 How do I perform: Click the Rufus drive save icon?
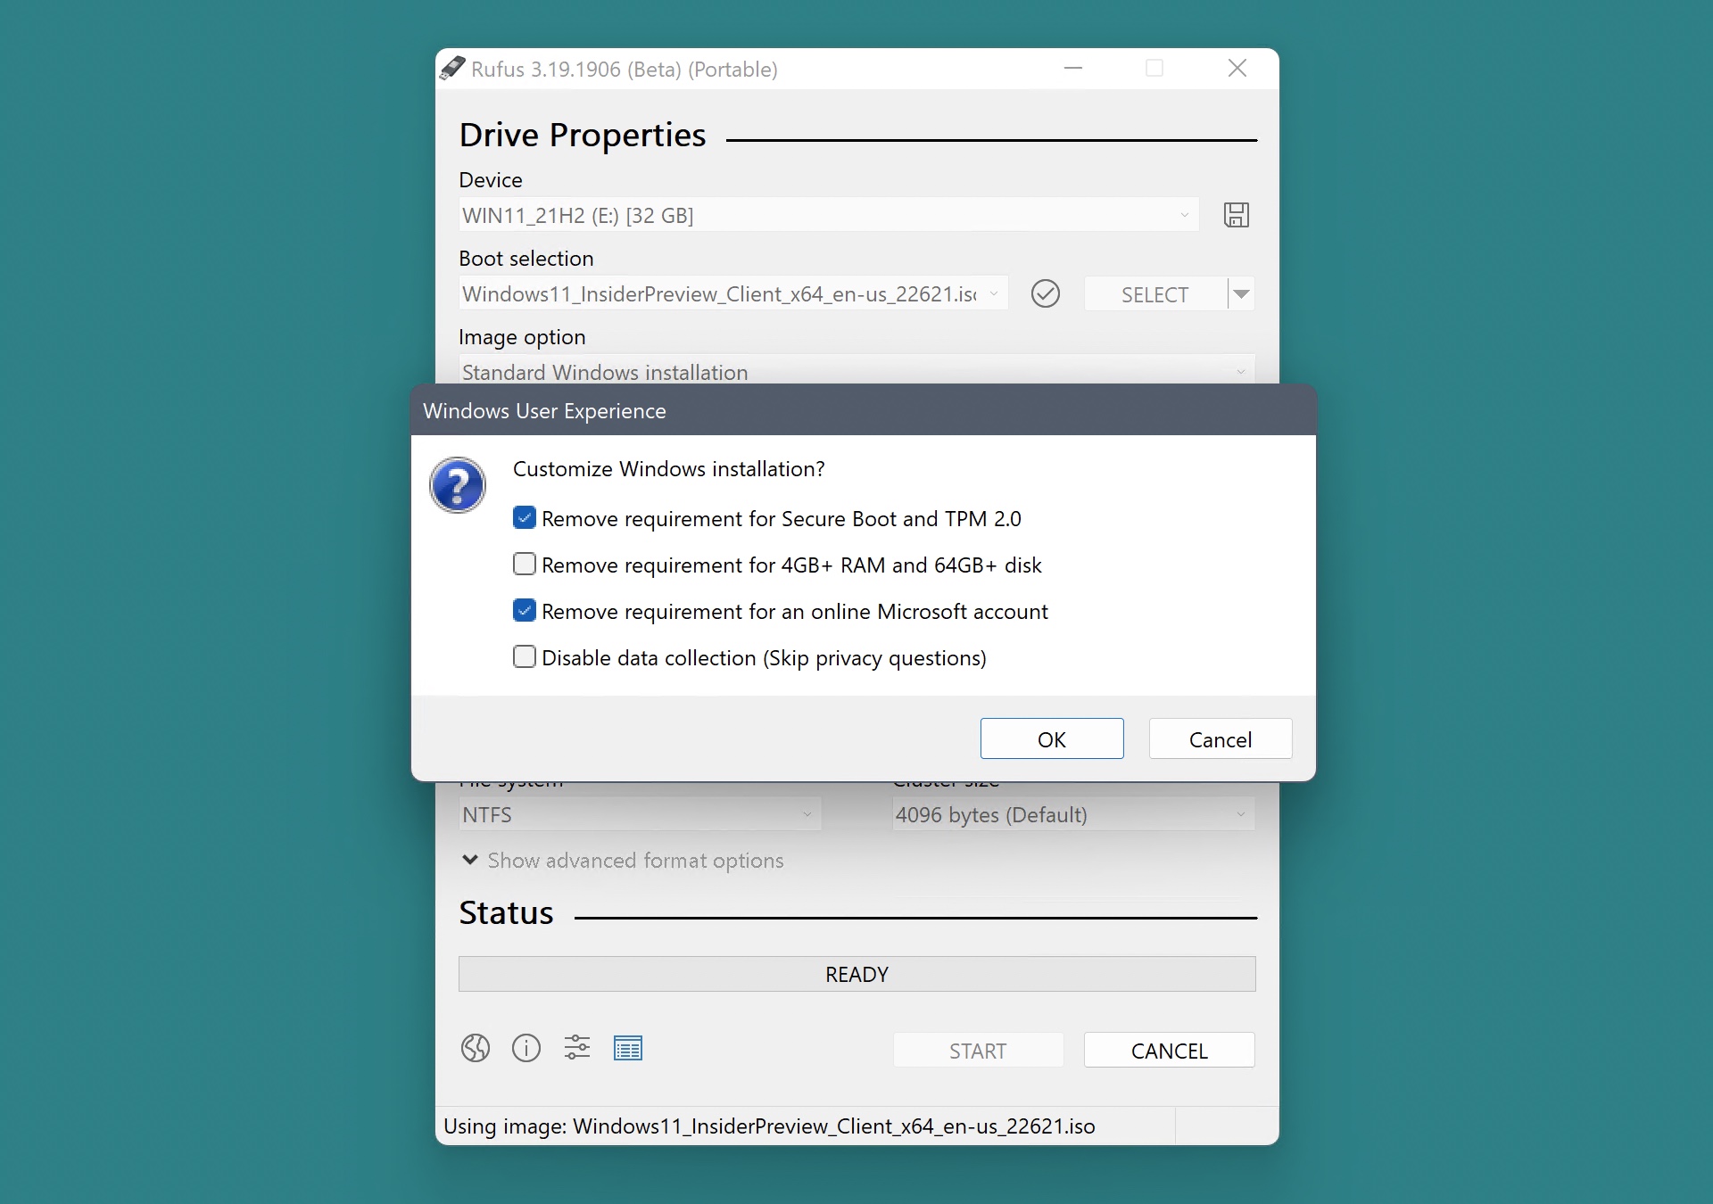[x=1236, y=215]
